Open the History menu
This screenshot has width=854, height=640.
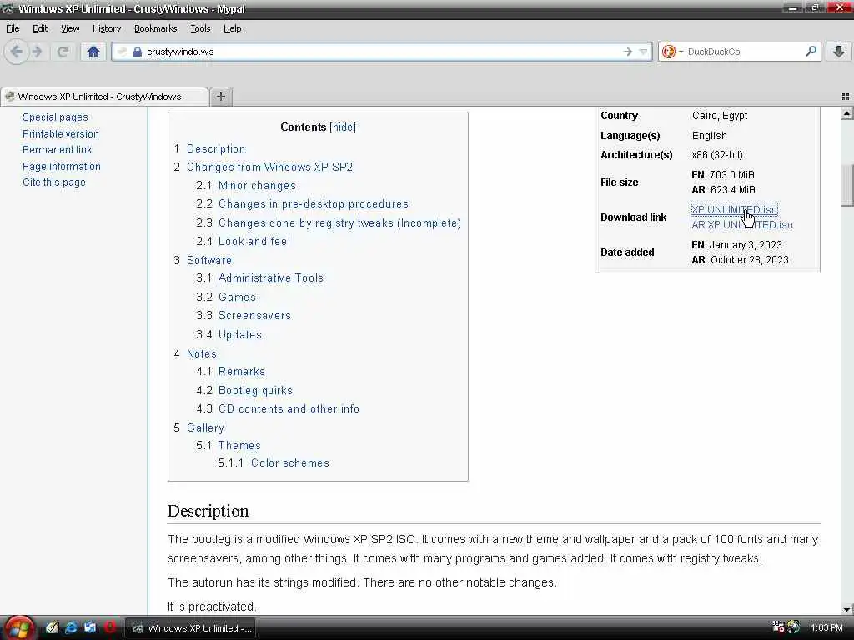pyautogui.click(x=106, y=28)
